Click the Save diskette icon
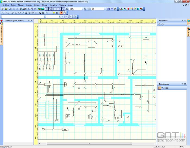190x148 pixels. pos(9,9)
